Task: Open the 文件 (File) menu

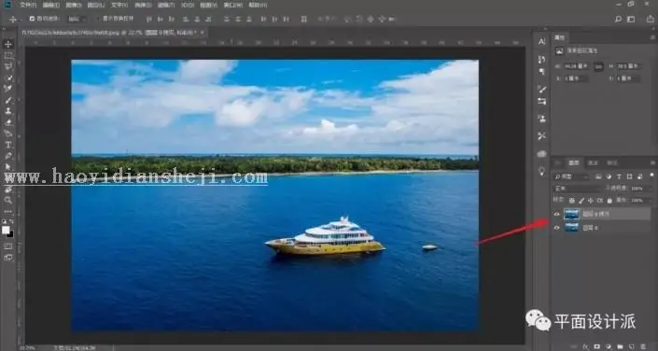Action: 28,5
